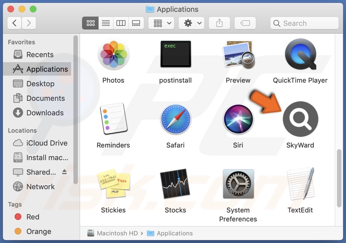
Task: Click the Share toolbar button
Action: pyautogui.click(x=219, y=23)
